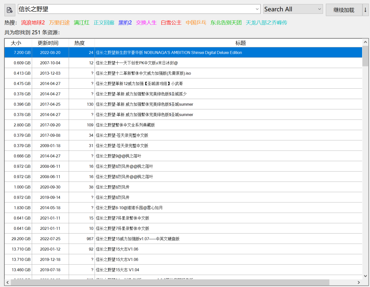Select row 信长之野望十二革新繁体中文威力加强版 iso
This screenshot has height=287, width=370.
(183, 73)
